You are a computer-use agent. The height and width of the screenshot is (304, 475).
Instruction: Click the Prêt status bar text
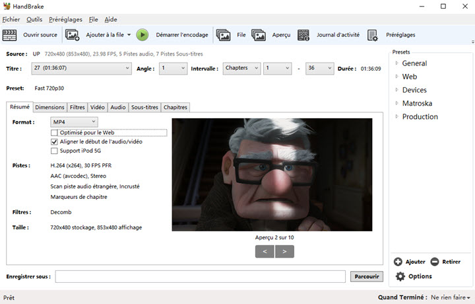[x=9, y=298]
